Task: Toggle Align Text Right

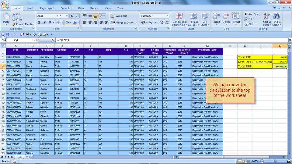Action: tap(95, 22)
